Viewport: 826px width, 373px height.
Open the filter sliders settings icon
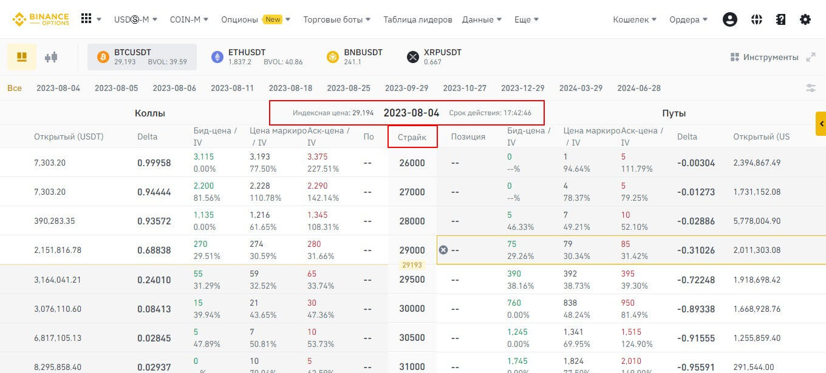coord(811,88)
